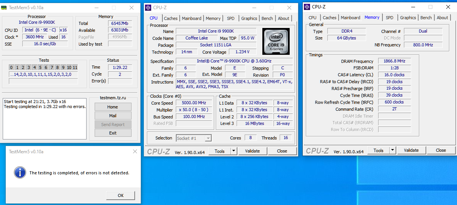Screen dimensions: 457x205
Task: Close the TestMem5 completion dialog with X
Action: [135, 151]
